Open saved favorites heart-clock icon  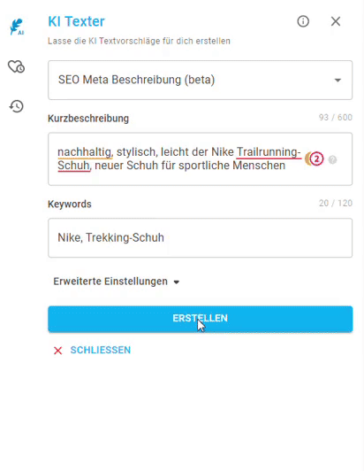[16, 66]
